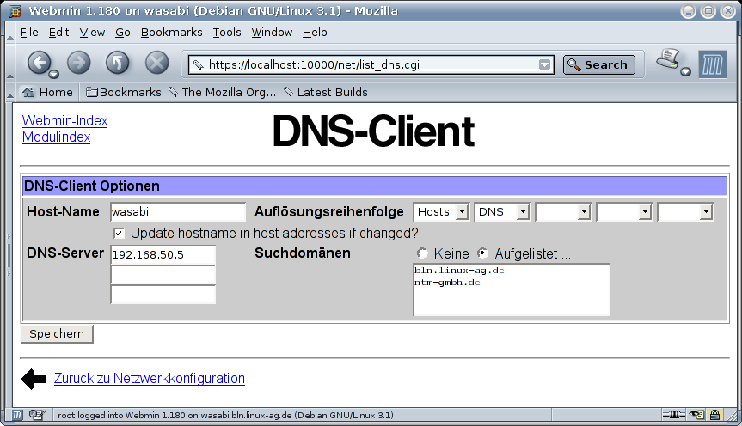Collapse the navigation toolbar grippy handle

(x=10, y=63)
